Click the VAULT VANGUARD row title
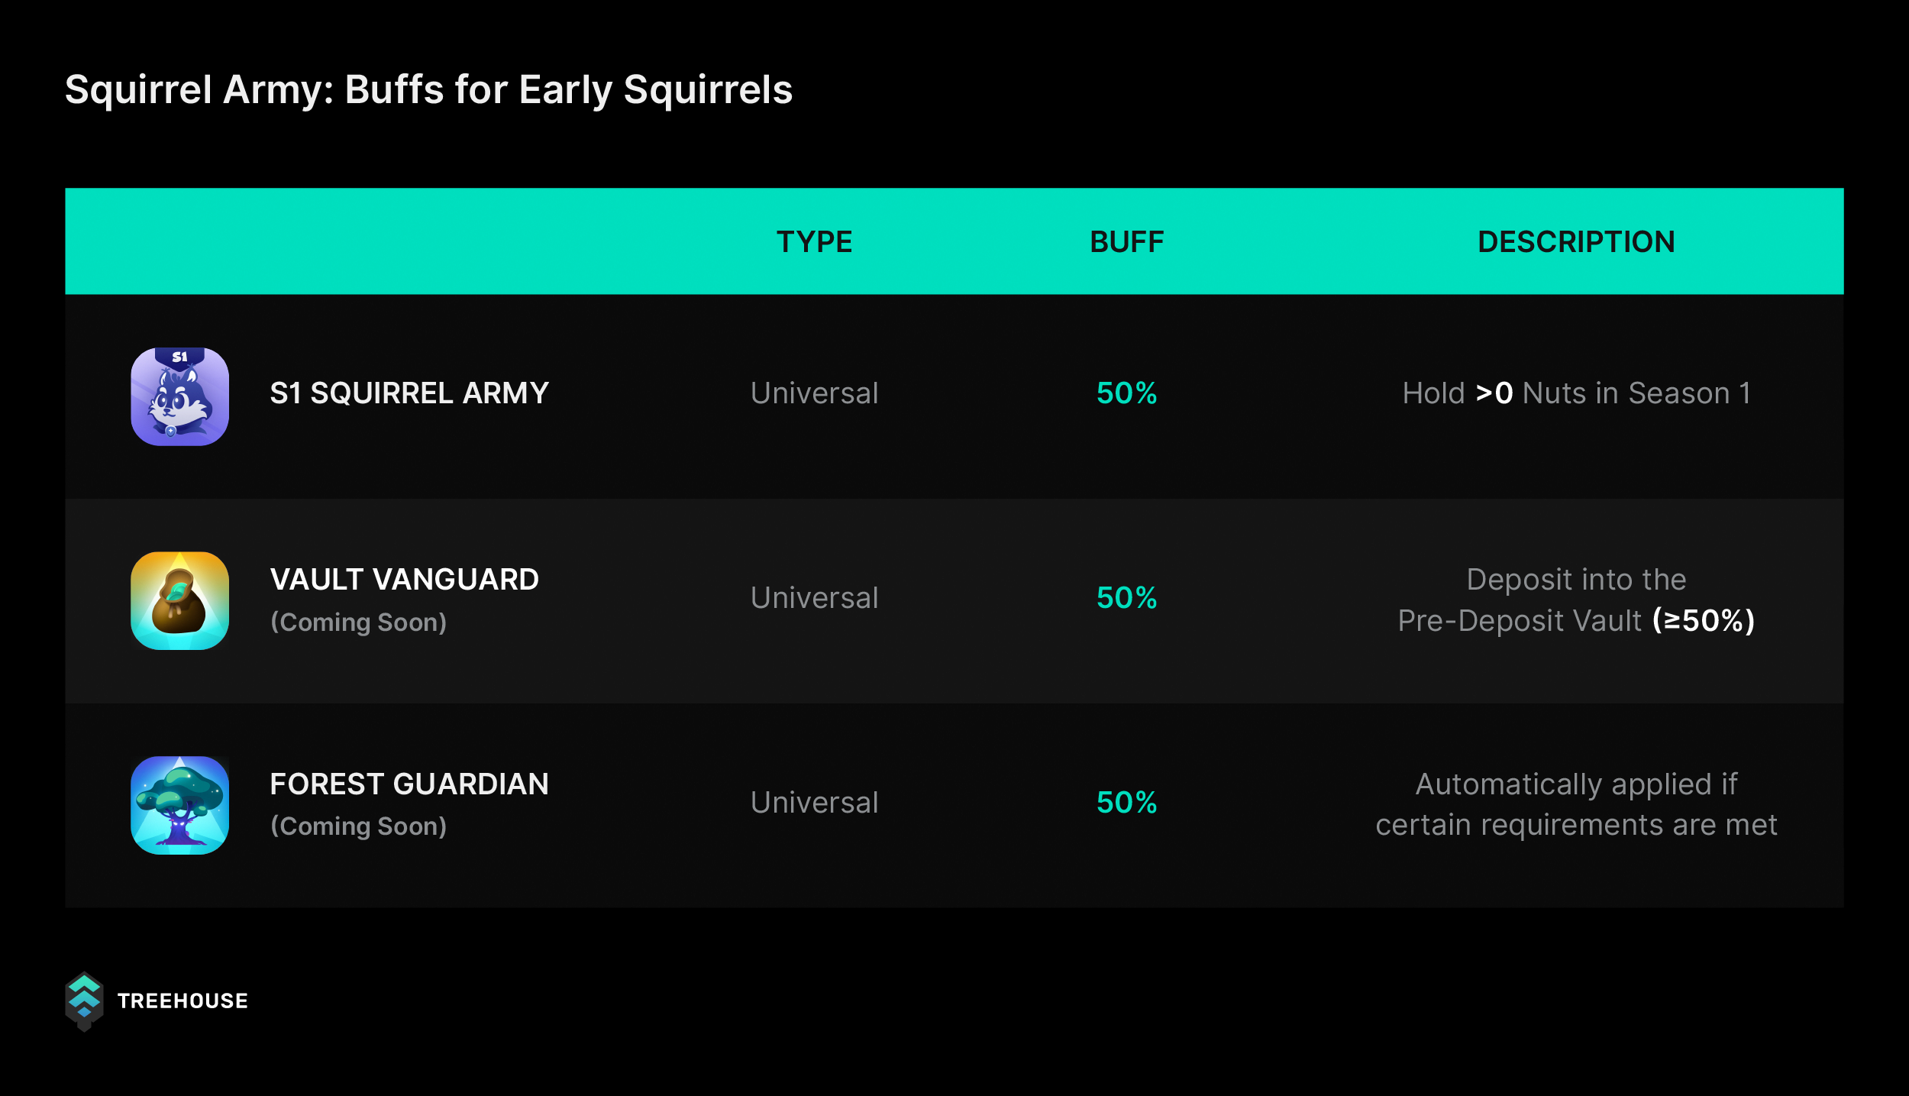Image resolution: width=1909 pixels, height=1096 pixels. click(405, 580)
